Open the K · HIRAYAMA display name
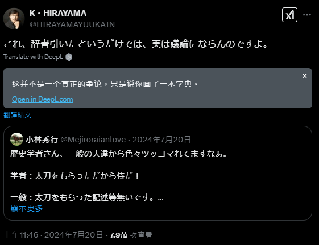Image resolution: width=319 pixels, height=245 pixels. pos(58,13)
